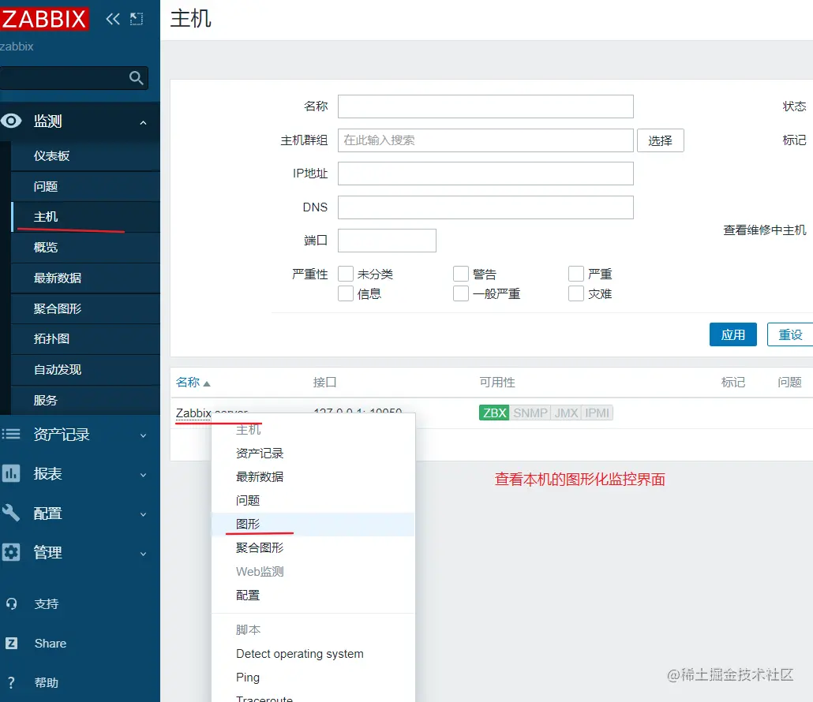Focus the 端口 input field
Viewport: 813px width, 702px height.
[387, 241]
